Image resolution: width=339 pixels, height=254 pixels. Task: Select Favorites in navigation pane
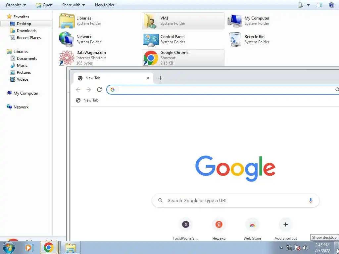(x=21, y=17)
